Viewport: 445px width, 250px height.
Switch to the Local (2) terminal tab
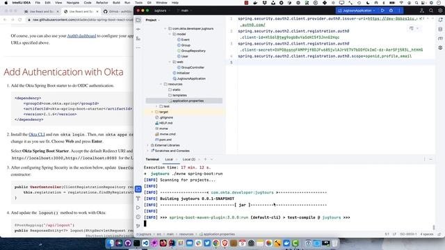pos(188,159)
